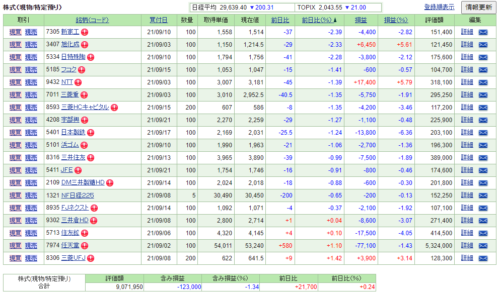This screenshot has height=293, width=499.
Task: Click the envelope icon in the NF日経225 row
Action: click(483, 196)
